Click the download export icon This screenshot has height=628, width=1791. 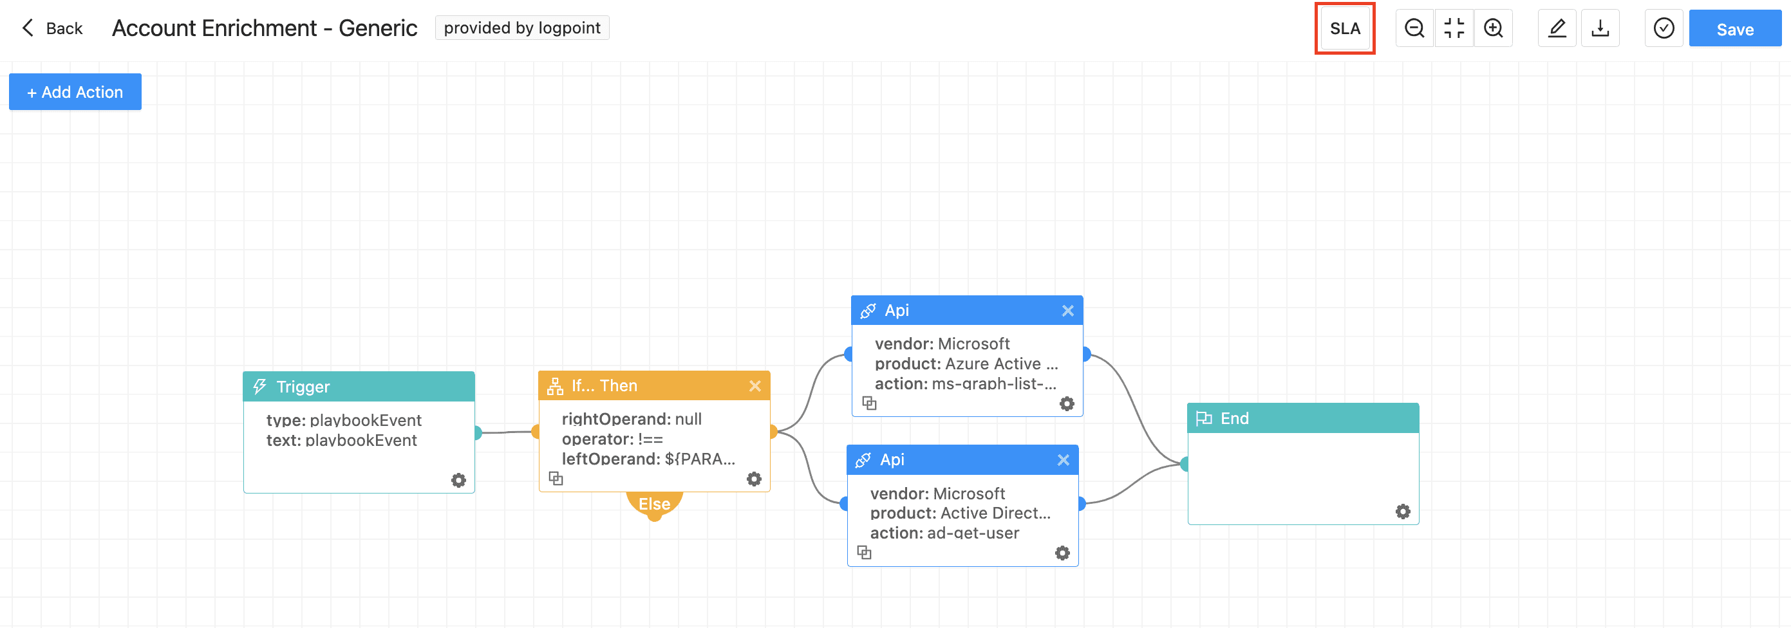click(x=1600, y=28)
